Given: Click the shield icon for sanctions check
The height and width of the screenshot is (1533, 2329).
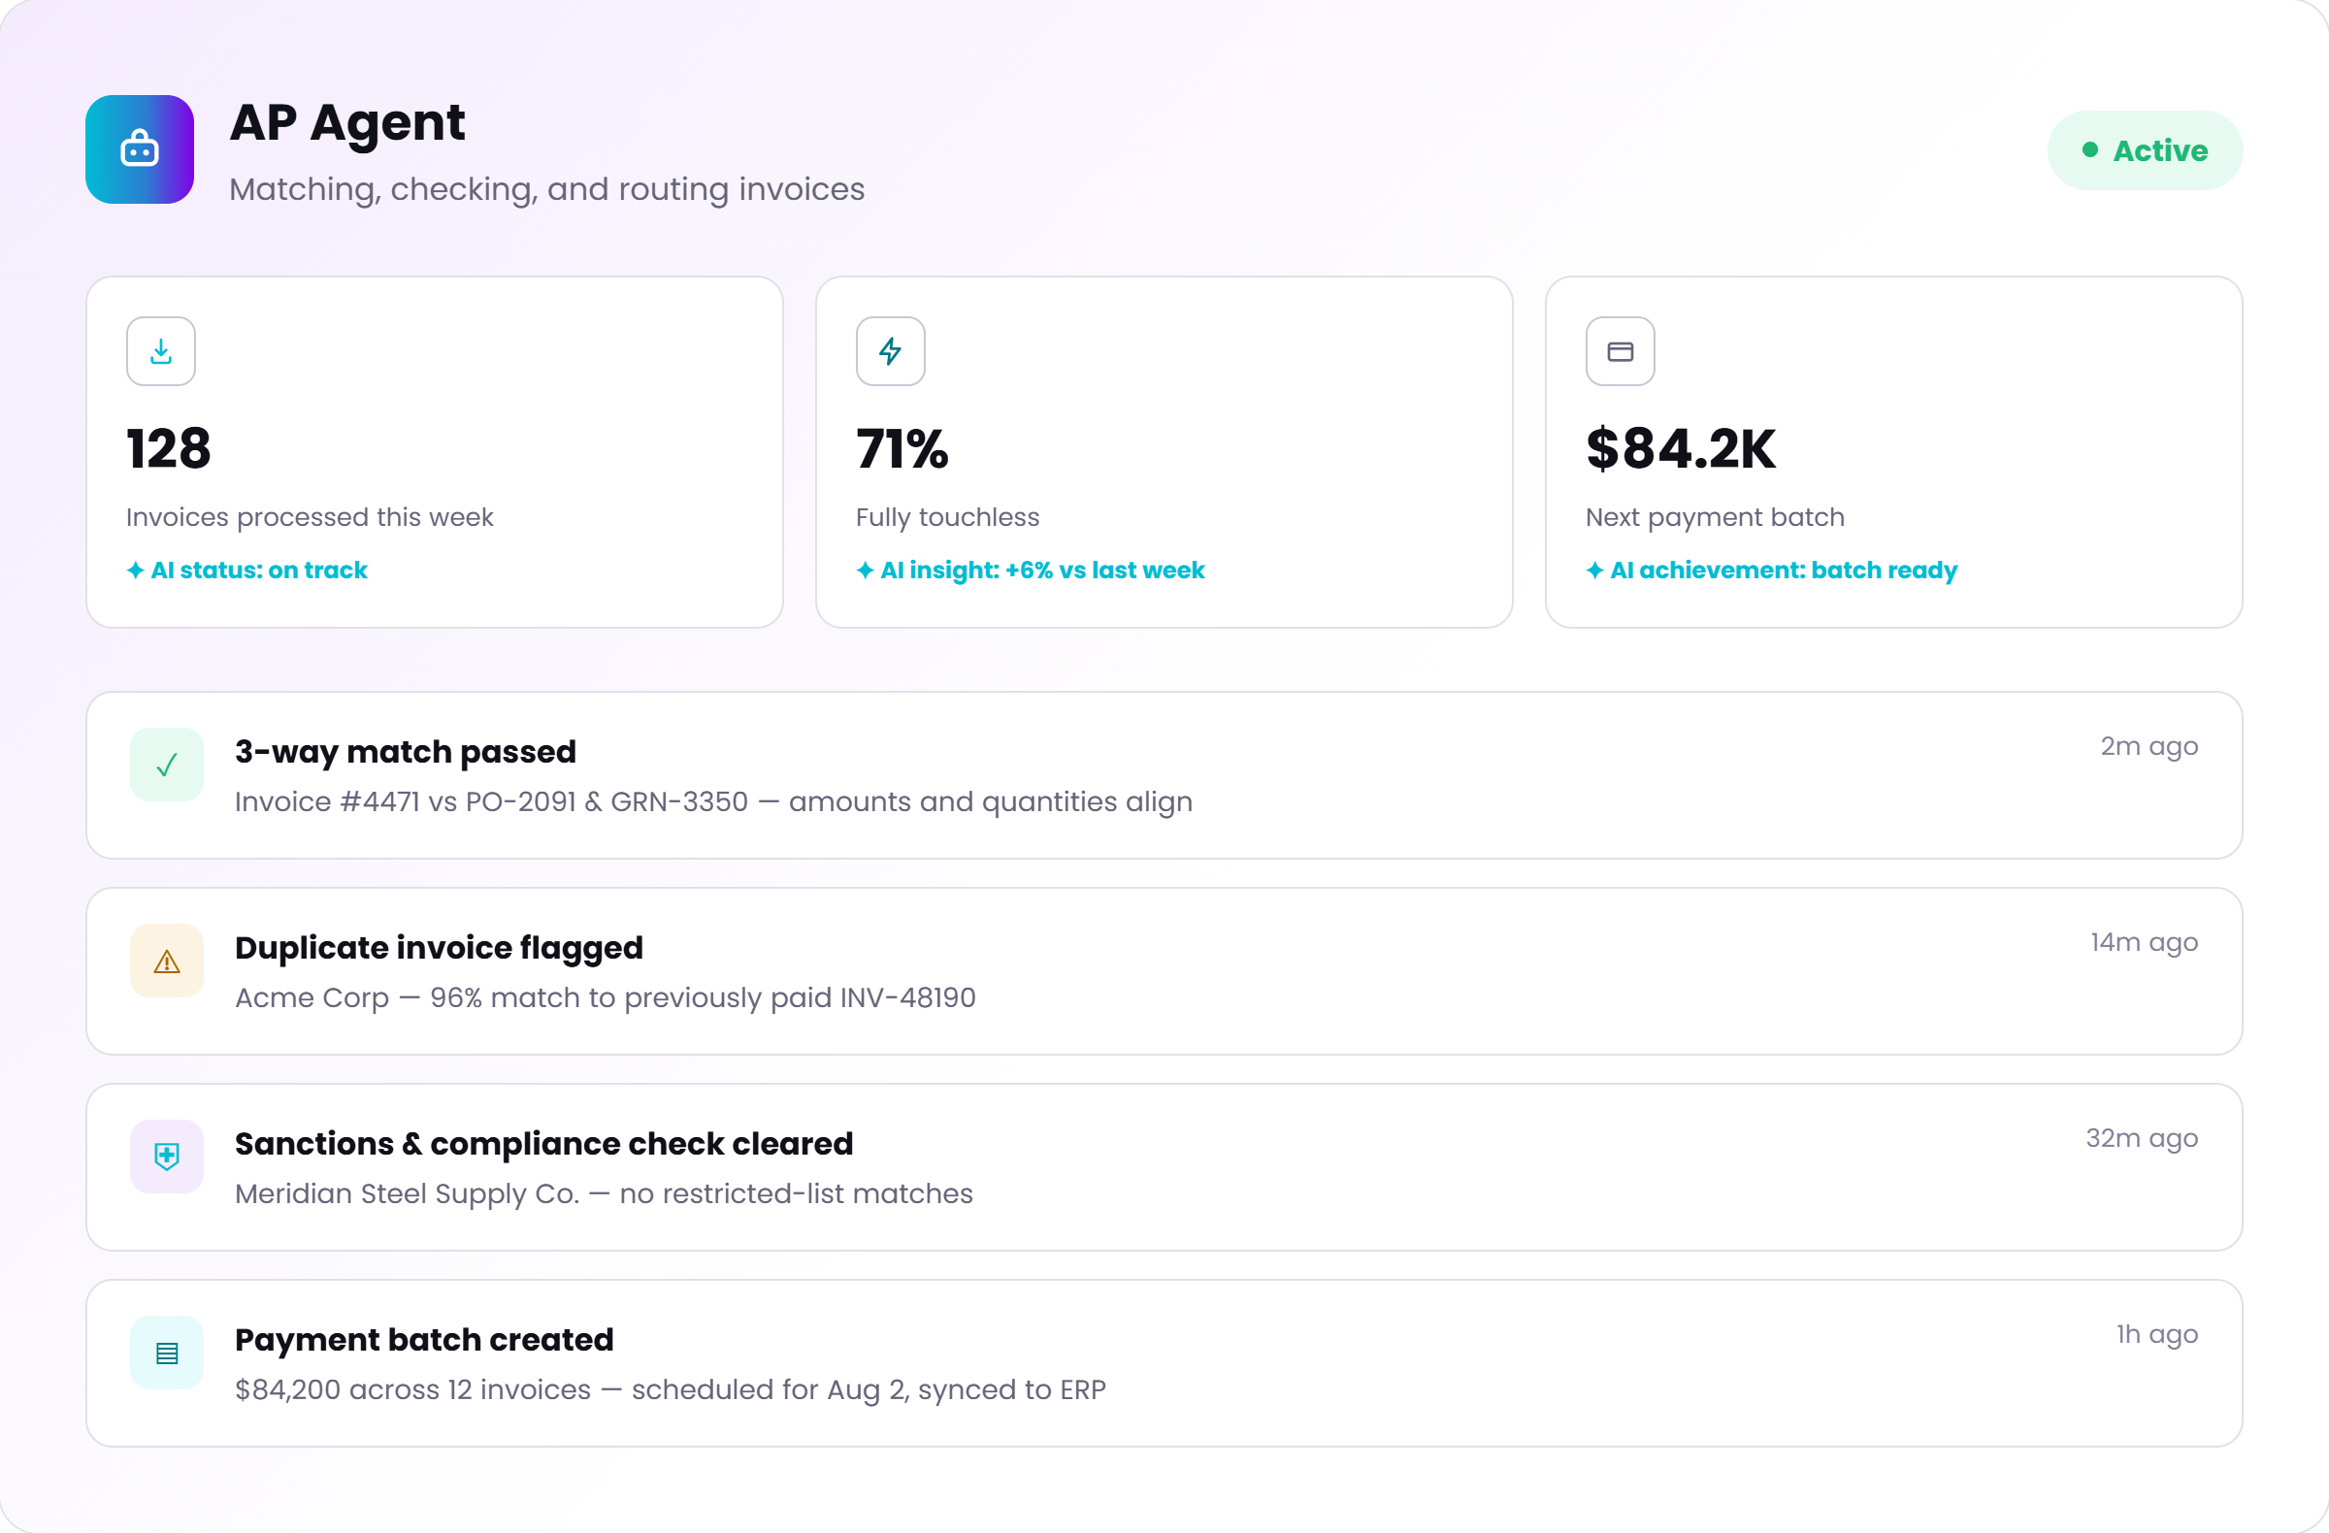Looking at the screenshot, I should (167, 1157).
